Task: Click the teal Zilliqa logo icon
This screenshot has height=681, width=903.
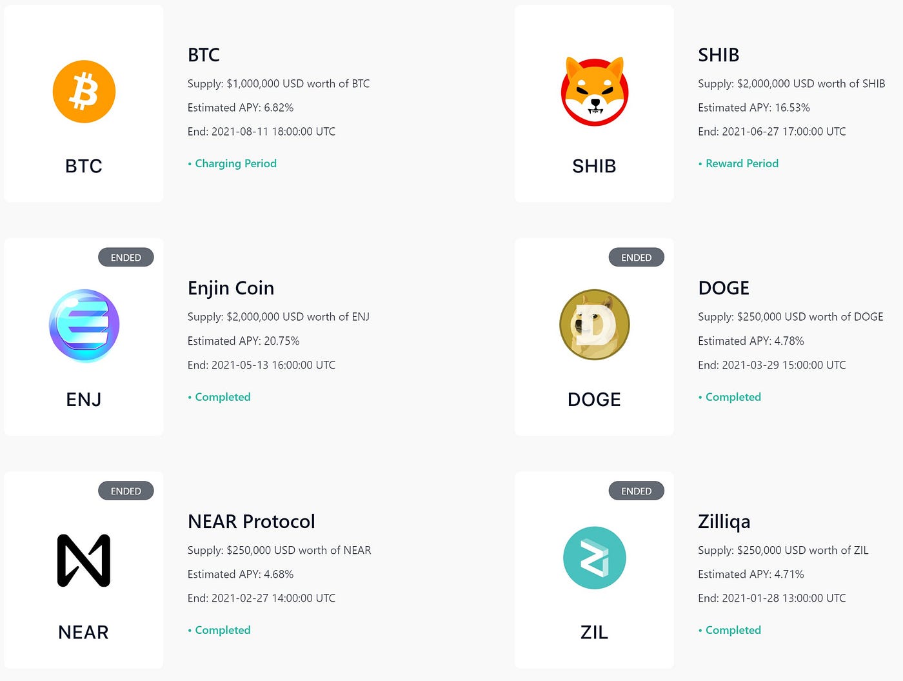Action: [595, 558]
